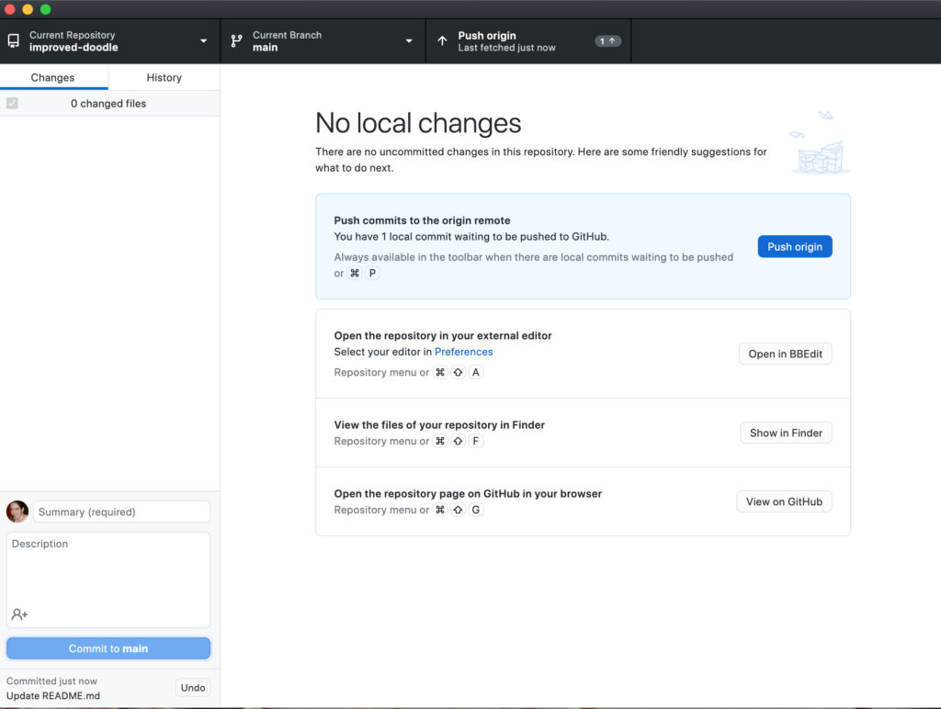This screenshot has width=941, height=709.
Task: Click the add co-authors icon in Description
Action: (19, 614)
